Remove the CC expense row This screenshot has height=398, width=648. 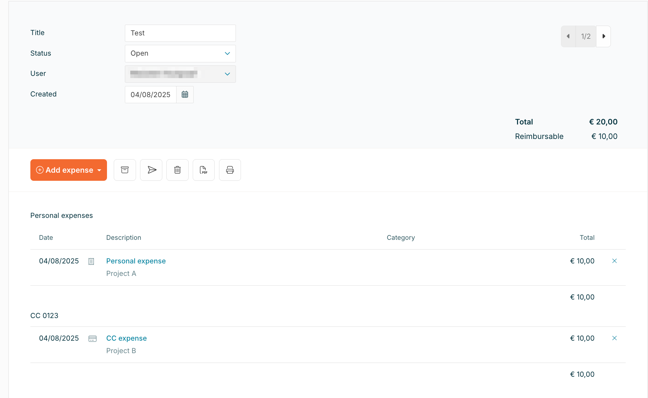click(x=614, y=338)
